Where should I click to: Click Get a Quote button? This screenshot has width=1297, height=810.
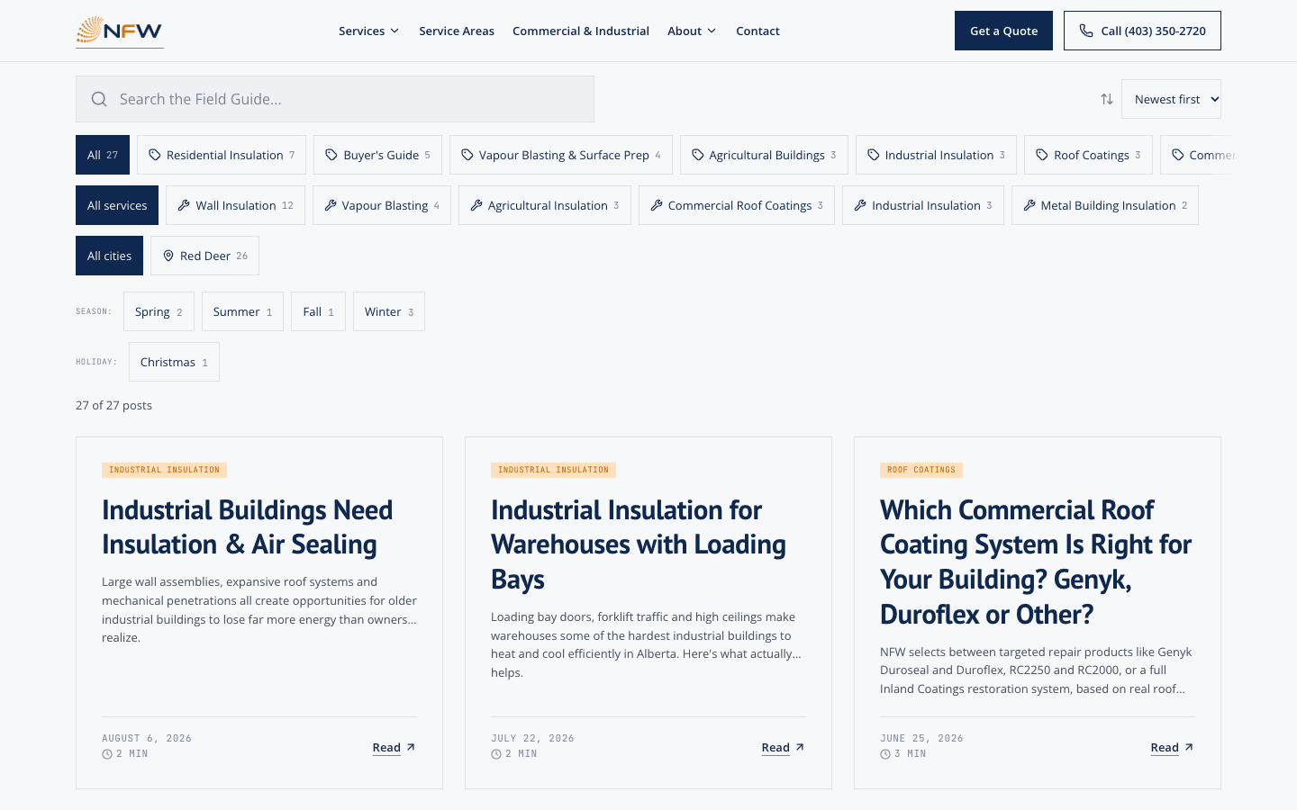pyautogui.click(x=1003, y=31)
